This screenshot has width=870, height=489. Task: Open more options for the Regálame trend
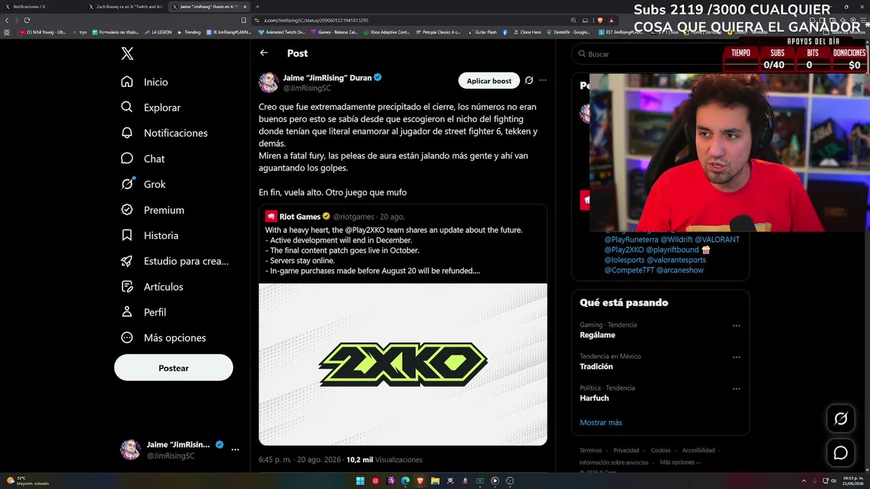[736, 326]
